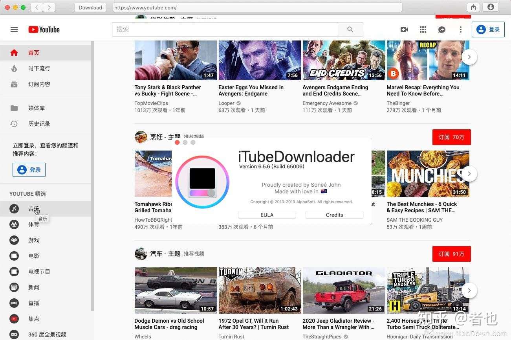Click the browser forward arrow
The width and height of the screenshot is (511, 340).
point(49,7)
